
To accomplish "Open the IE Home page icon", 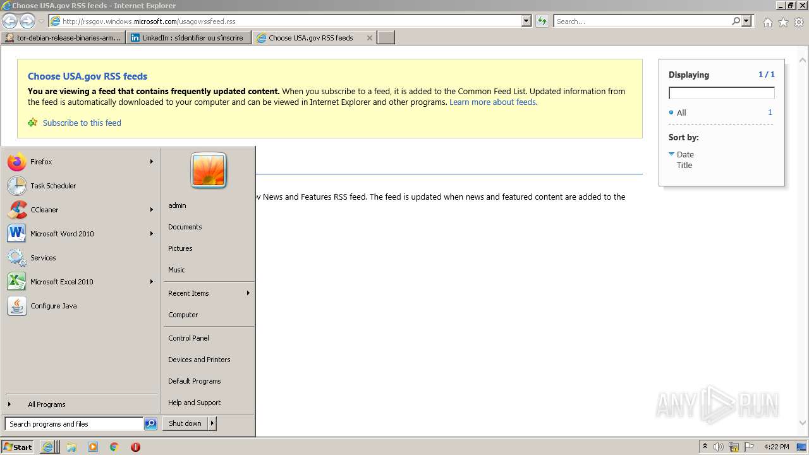I will tap(767, 22).
